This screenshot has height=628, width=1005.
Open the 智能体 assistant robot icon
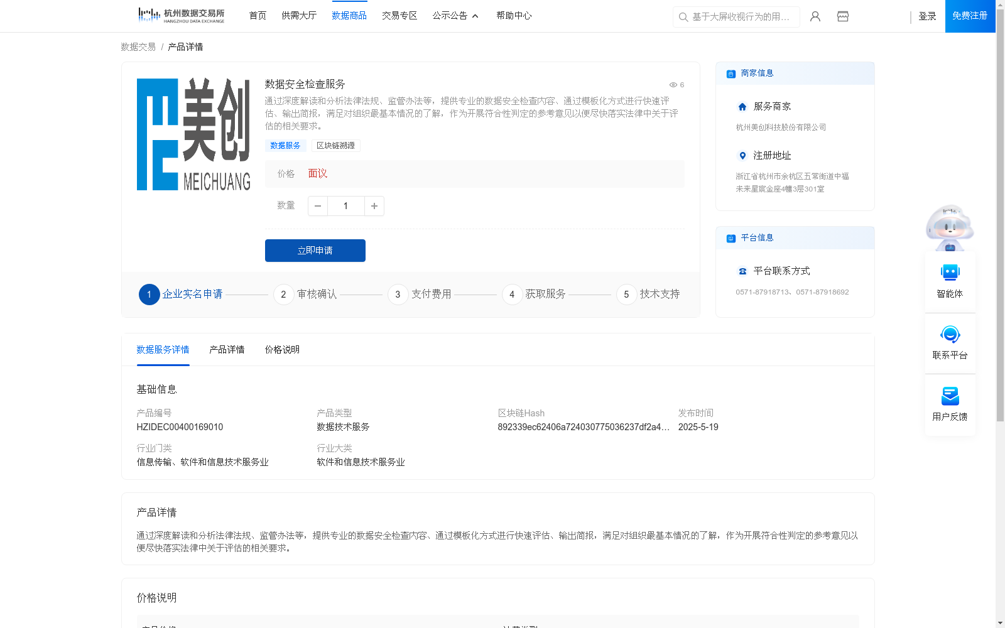(x=950, y=273)
